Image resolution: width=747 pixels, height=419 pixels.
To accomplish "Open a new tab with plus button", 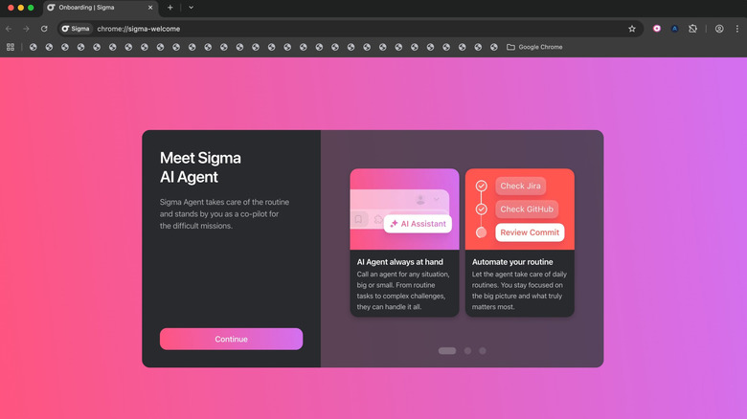I will click(170, 8).
